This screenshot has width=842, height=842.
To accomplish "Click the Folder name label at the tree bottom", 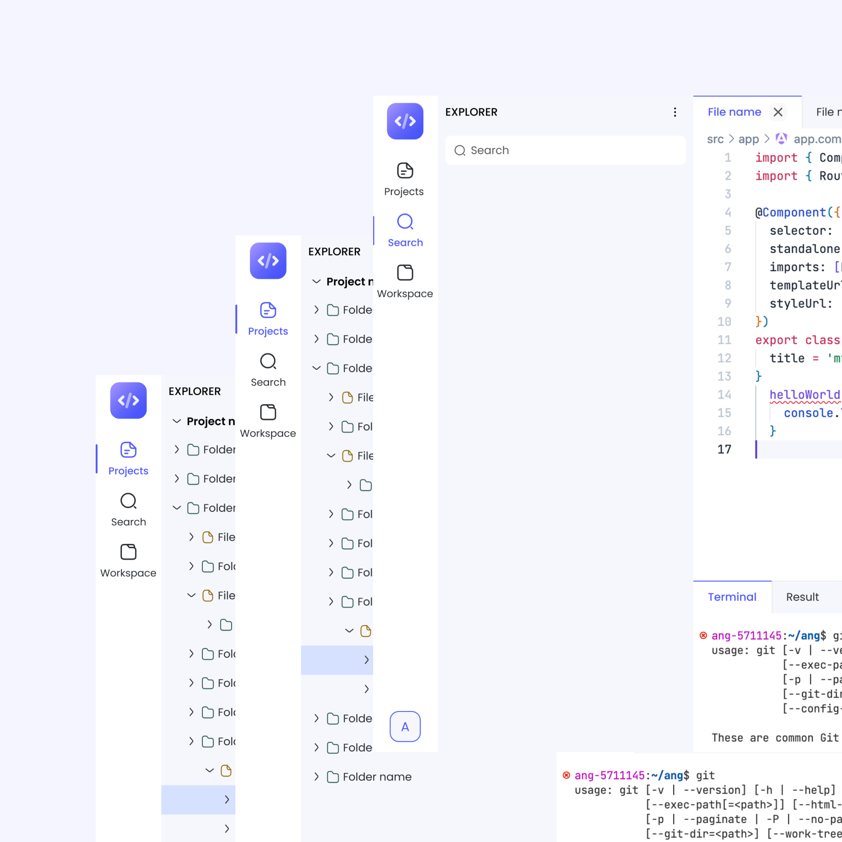I will click(x=377, y=777).
